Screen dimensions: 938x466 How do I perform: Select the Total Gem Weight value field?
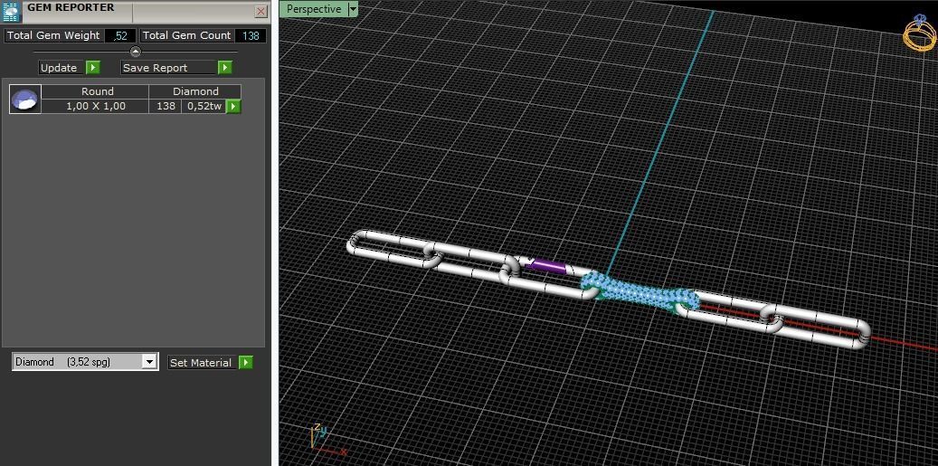coord(120,36)
